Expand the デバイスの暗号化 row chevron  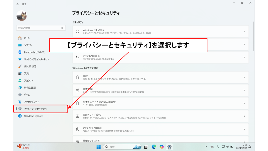(244, 57)
